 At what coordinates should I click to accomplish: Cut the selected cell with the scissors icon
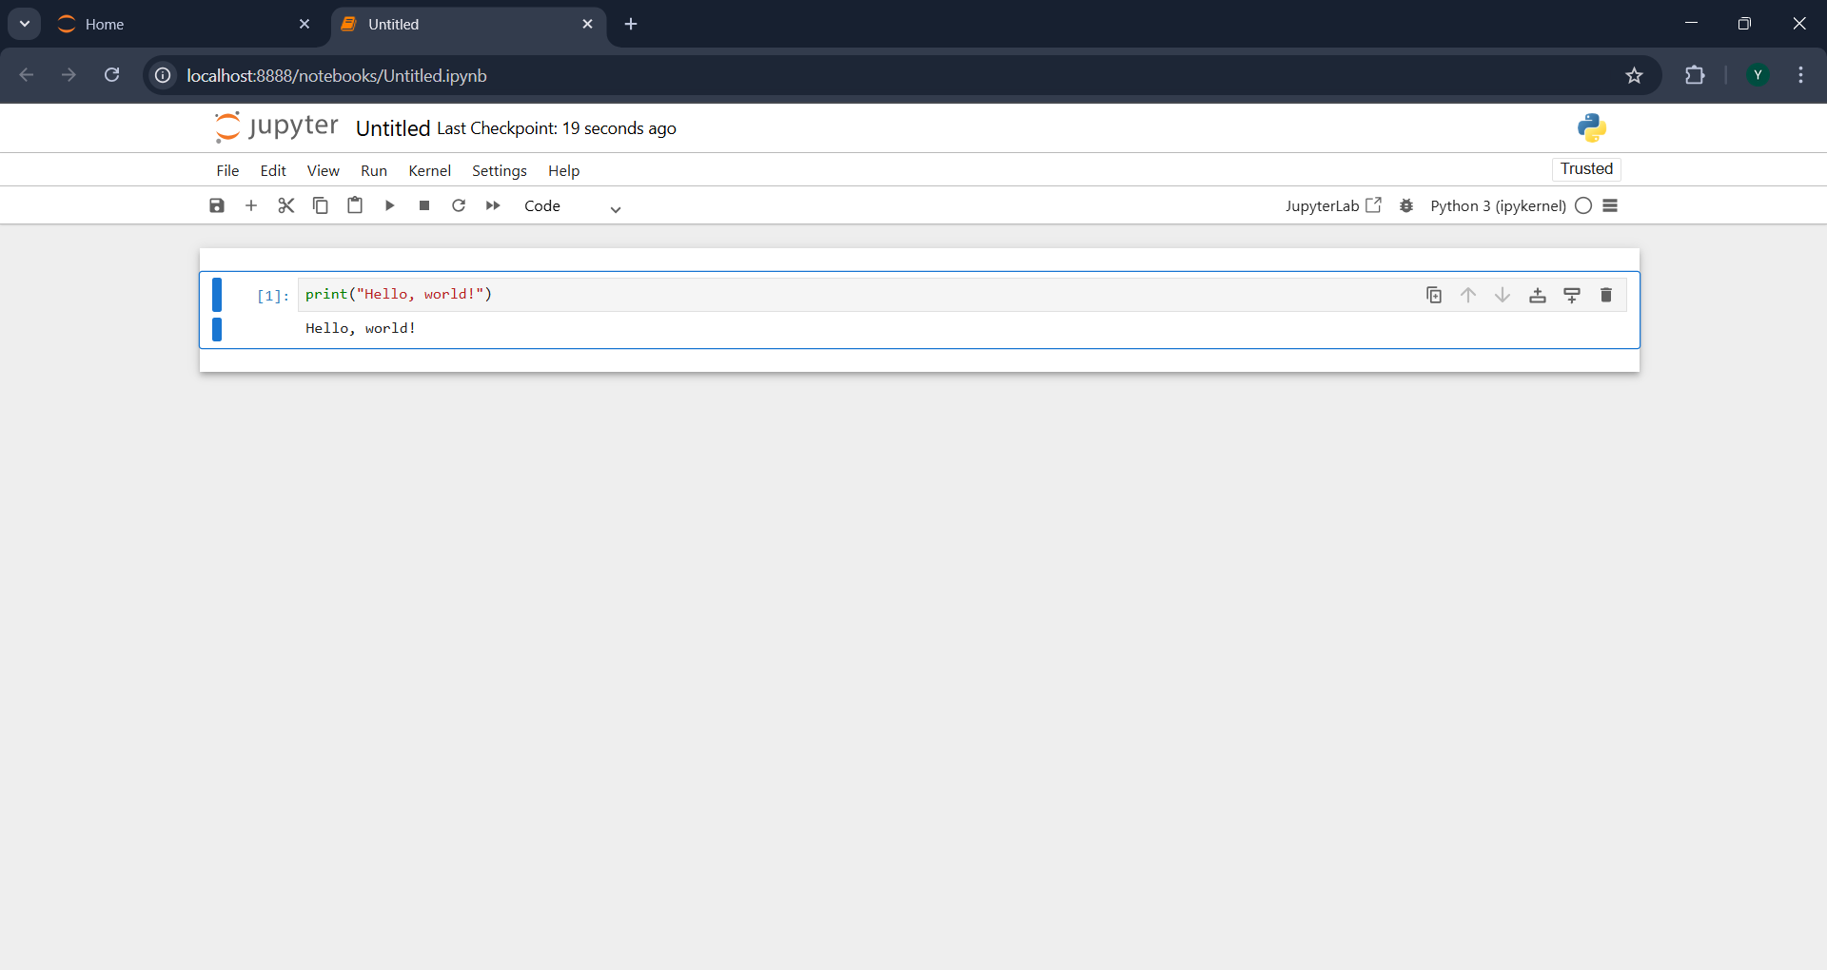(x=285, y=205)
